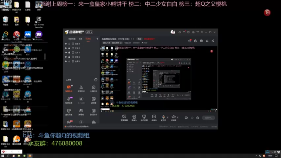The width and height of the screenshot is (281, 158).
Task: Mute the 扬声器 speaker icon
Action: (173, 117)
